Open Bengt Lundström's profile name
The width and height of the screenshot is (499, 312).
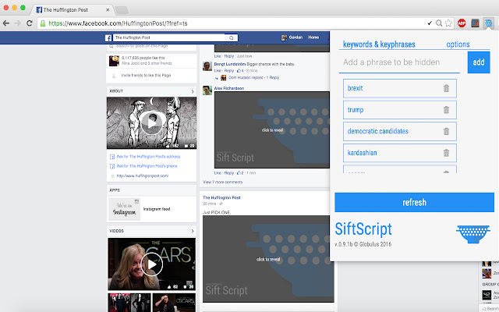coord(230,64)
